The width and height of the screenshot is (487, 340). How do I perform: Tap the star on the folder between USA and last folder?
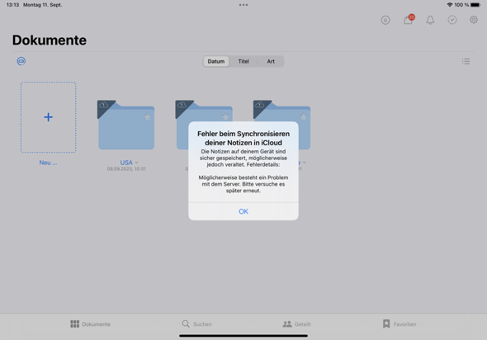(225, 116)
